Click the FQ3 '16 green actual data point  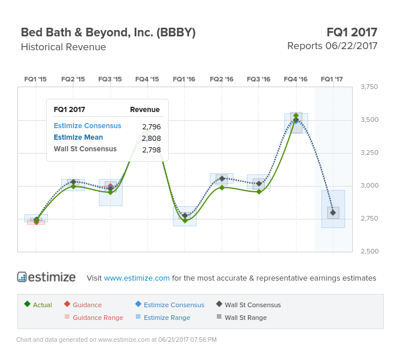click(x=259, y=192)
